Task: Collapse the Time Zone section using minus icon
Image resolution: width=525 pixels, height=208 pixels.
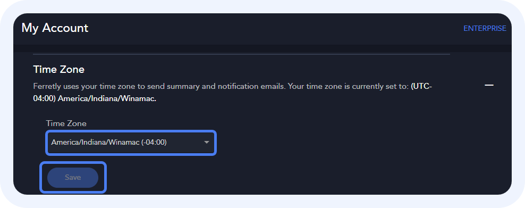Action: 489,86
